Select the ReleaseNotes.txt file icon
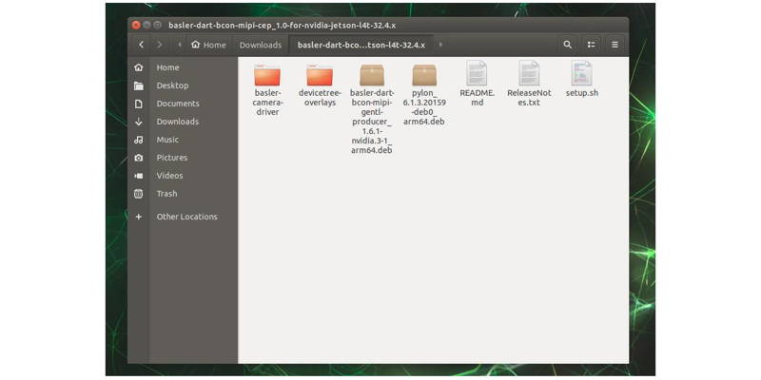The image size is (761, 380). click(x=529, y=73)
